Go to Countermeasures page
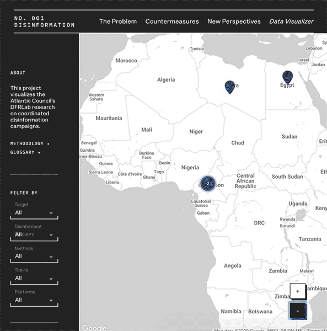The width and height of the screenshot is (327, 331). coord(172,22)
